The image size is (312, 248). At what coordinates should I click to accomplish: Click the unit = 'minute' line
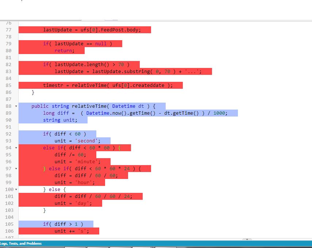(x=77, y=162)
